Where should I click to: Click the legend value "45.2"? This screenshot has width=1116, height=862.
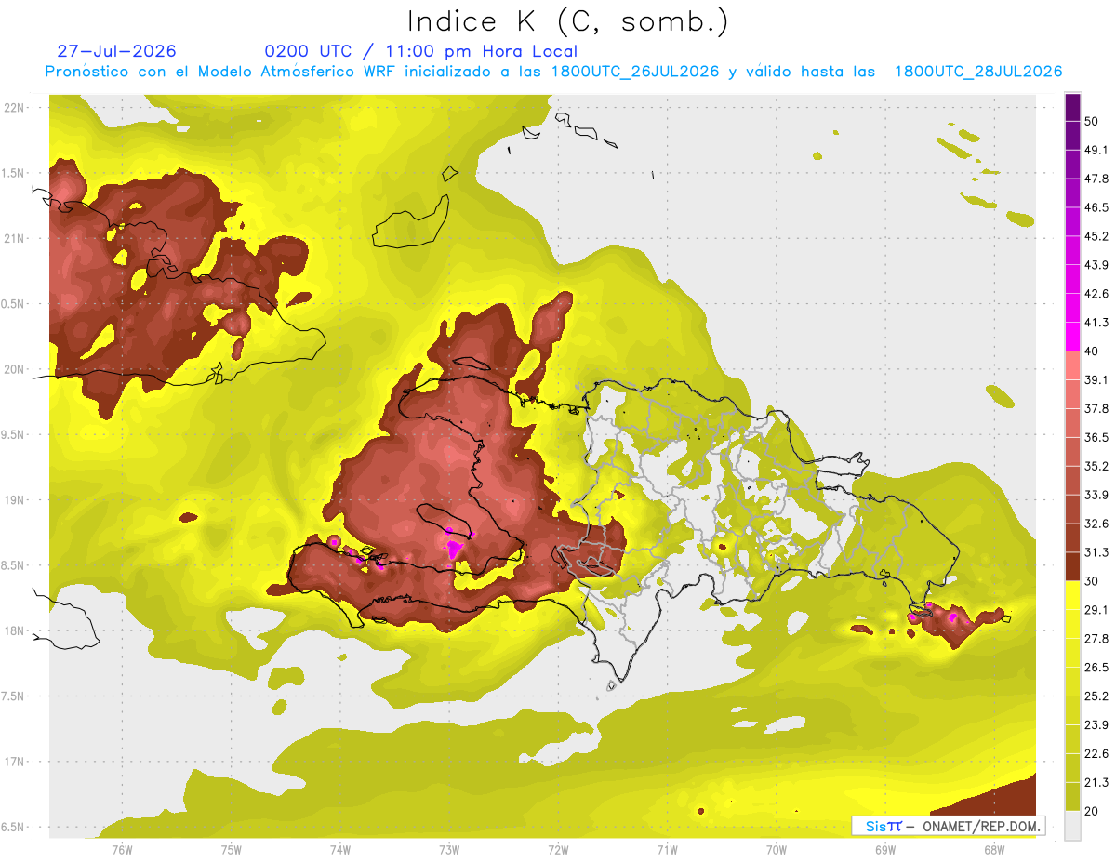click(1096, 236)
